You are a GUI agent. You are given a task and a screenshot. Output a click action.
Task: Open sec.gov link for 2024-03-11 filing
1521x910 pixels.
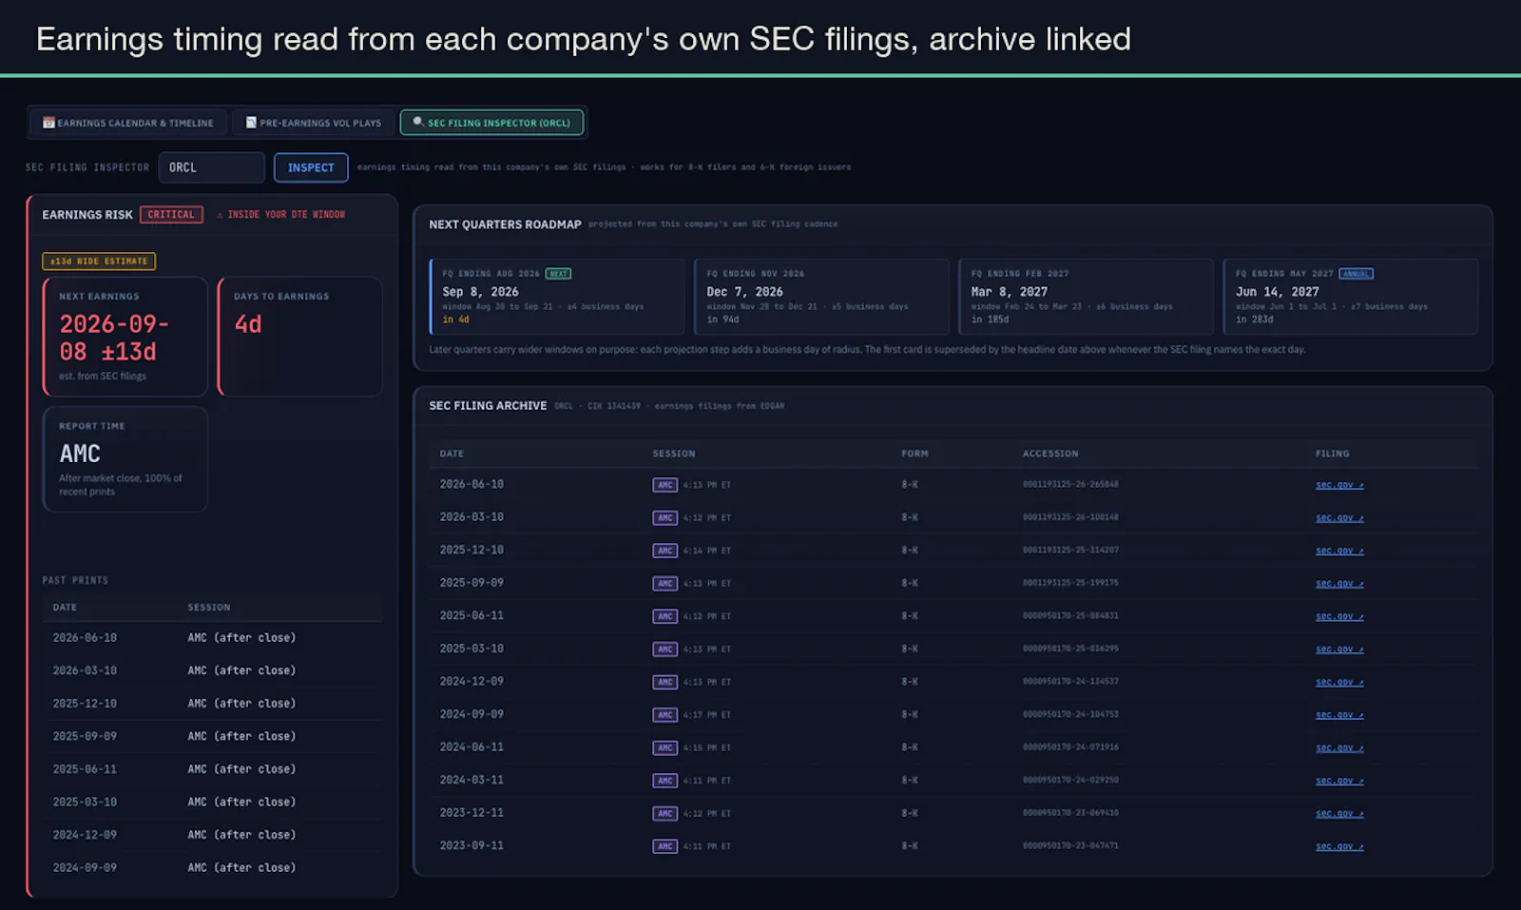1339,781
